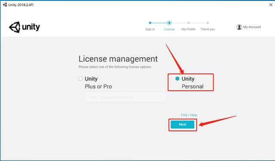Go to the Sign in step
This screenshot has width=275, height=161.
(x=150, y=29)
